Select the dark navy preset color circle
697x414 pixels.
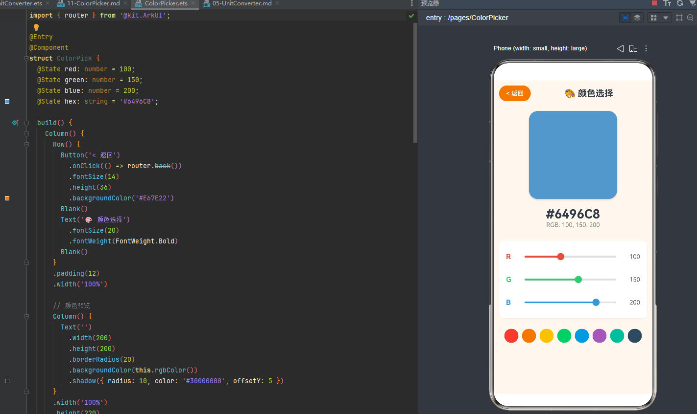(x=635, y=336)
